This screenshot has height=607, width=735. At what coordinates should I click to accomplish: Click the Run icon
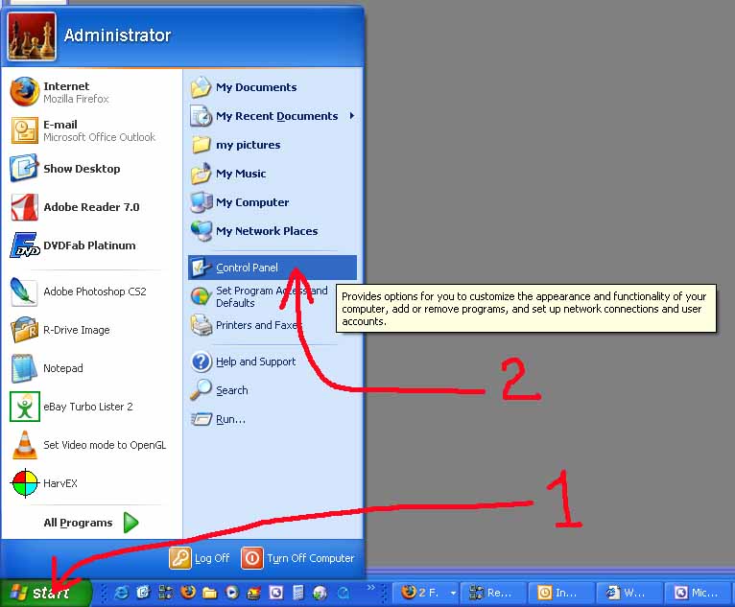coord(202,419)
